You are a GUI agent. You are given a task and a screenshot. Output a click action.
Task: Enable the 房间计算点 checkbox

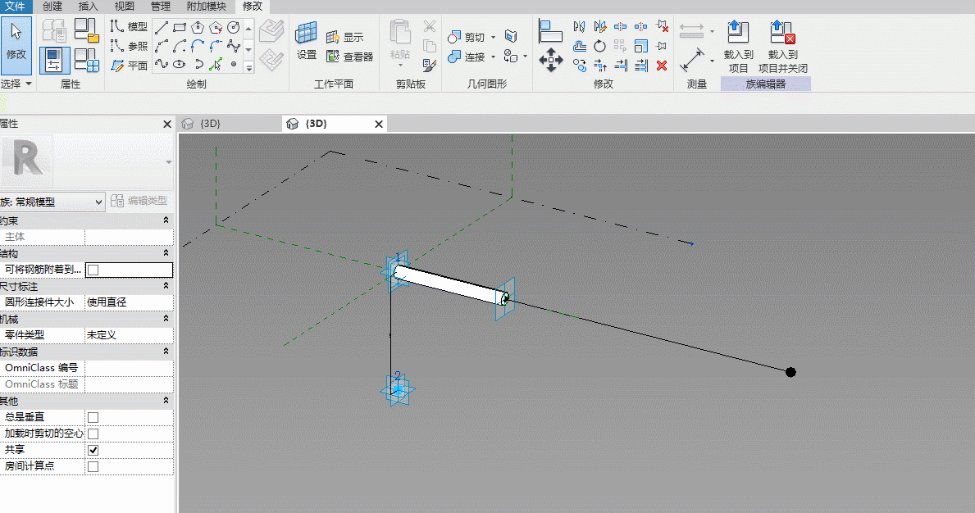[x=93, y=466]
